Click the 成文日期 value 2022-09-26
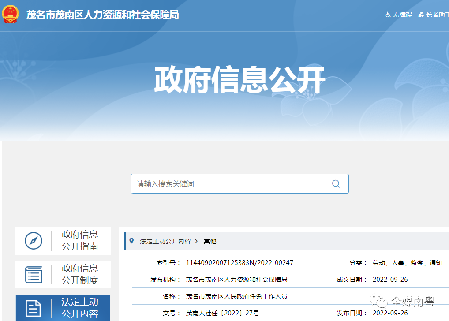 (390, 280)
